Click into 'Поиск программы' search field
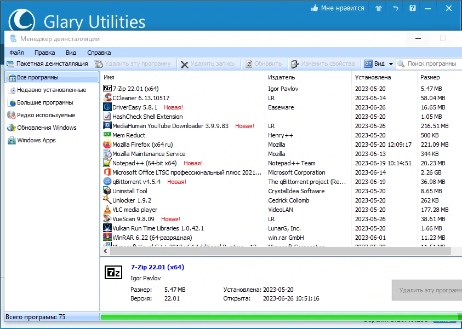 432,64
